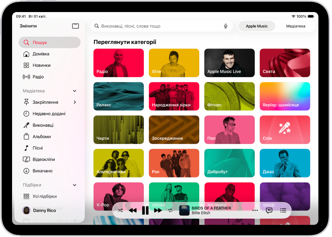Open the Поп category tile
Screen dimensions: 332x237
[x=230, y=130]
